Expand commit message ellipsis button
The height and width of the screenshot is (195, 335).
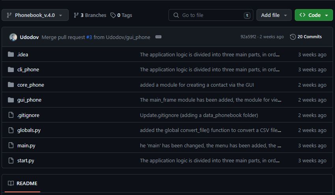click(x=158, y=37)
